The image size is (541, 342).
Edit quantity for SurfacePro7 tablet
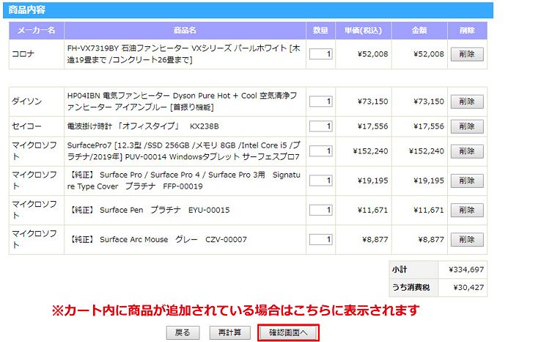point(321,151)
